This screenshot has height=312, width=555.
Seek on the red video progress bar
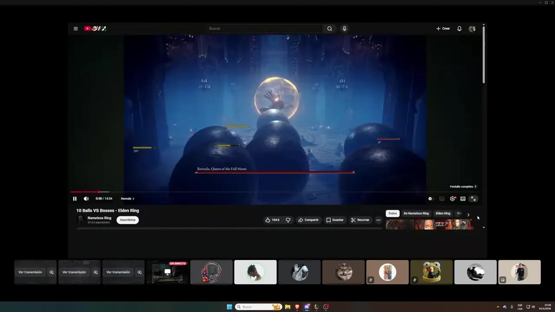(275, 192)
